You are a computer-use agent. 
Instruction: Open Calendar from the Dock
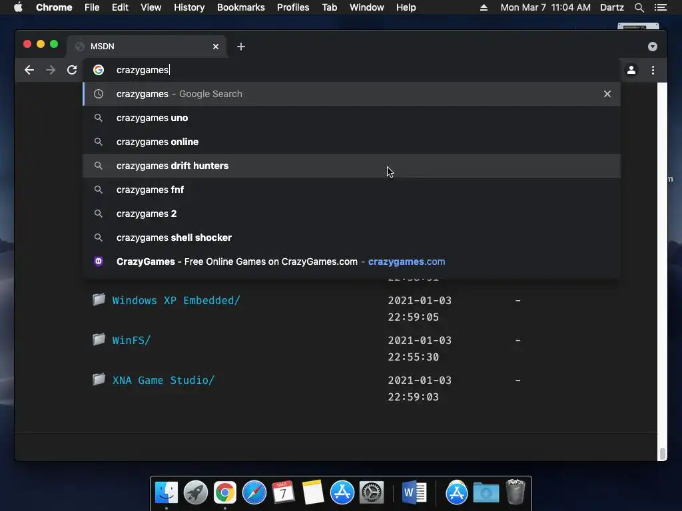(x=283, y=493)
